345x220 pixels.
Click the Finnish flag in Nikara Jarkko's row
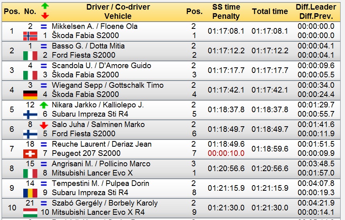click(30, 114)
